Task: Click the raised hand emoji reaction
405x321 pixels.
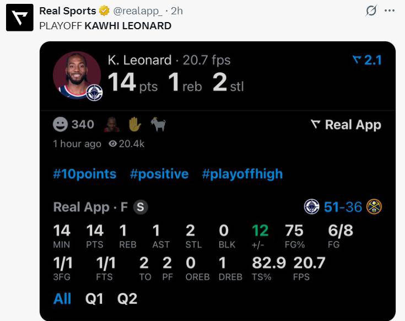Action: tap(134, 125)
